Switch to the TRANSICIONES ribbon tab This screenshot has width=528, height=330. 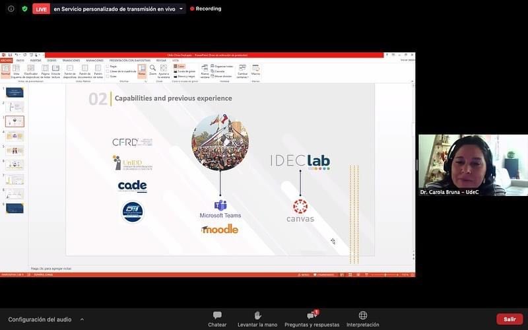71,61
